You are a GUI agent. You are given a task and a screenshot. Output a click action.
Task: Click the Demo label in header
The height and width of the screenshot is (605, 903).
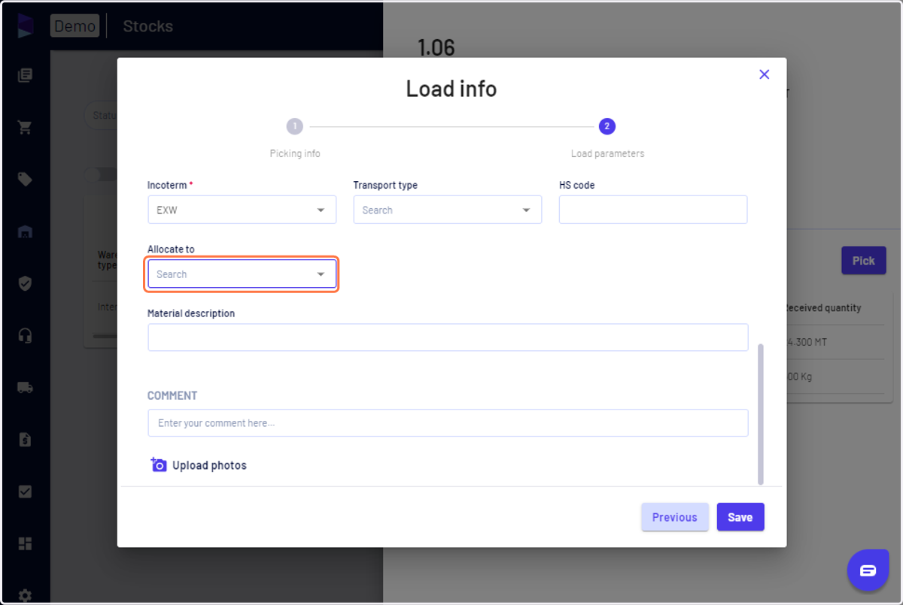coord(74,26)
